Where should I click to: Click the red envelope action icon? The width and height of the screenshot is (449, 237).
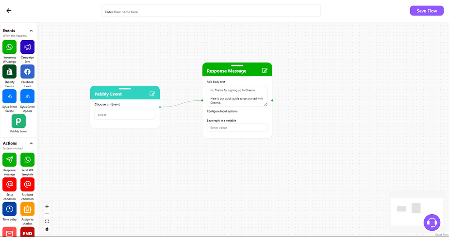point(9,232)
